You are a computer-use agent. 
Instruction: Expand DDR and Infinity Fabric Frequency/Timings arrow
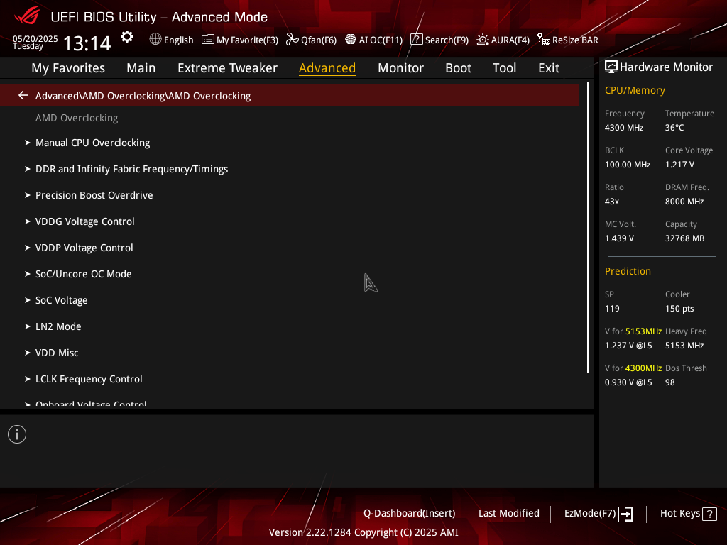pyautogui.click(x=28, y=169)
